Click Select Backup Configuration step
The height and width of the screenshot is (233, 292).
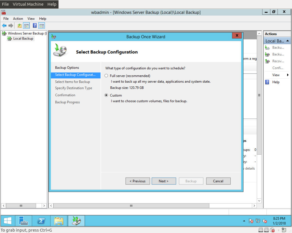(75, 75)
